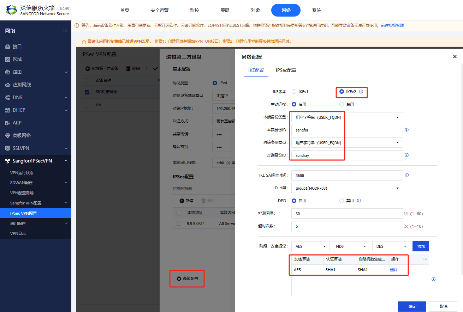Click the DHCP icon in the sidebar

tap(7, 110)
